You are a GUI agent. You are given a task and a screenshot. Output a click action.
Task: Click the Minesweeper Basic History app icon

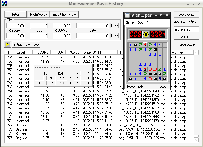[4, 4]
